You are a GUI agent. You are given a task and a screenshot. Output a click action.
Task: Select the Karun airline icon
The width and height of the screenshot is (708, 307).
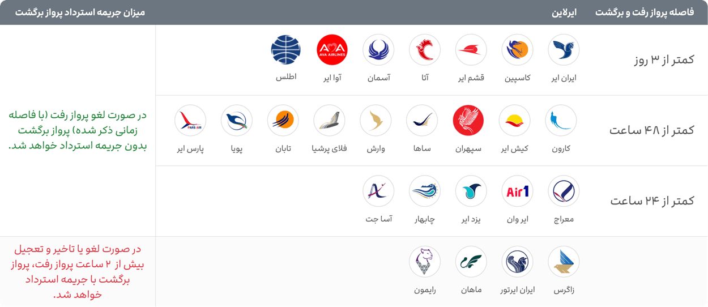click(561, 121)
